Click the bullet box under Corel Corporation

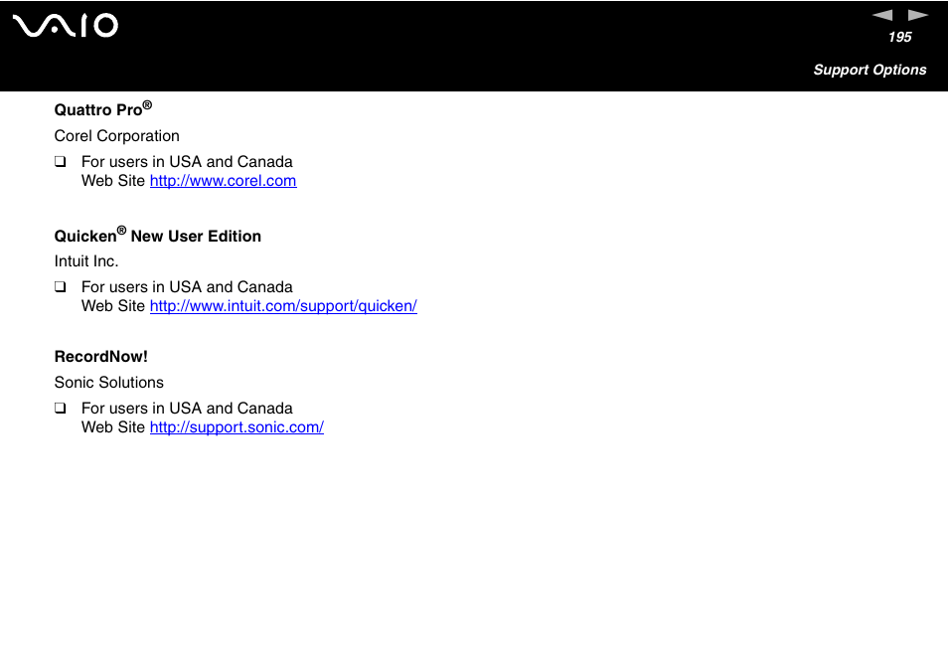(x=60, y=161)
